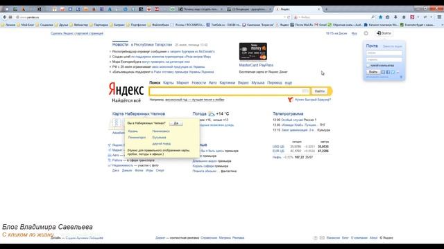Screen dimensions: 444x249
Task: Open the Музыка tab
Action: point(258,83)
